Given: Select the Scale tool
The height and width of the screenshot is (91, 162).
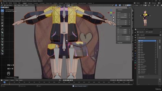Looking at the screenshot, I should click(2, 23).
